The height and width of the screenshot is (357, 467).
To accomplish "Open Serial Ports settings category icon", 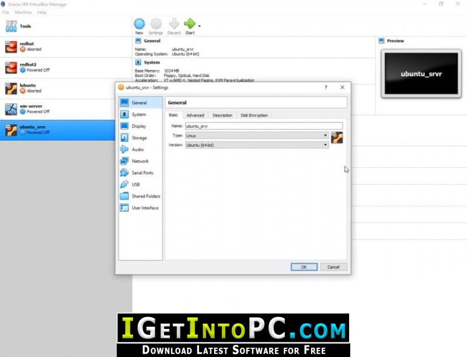I will [124, 173].
